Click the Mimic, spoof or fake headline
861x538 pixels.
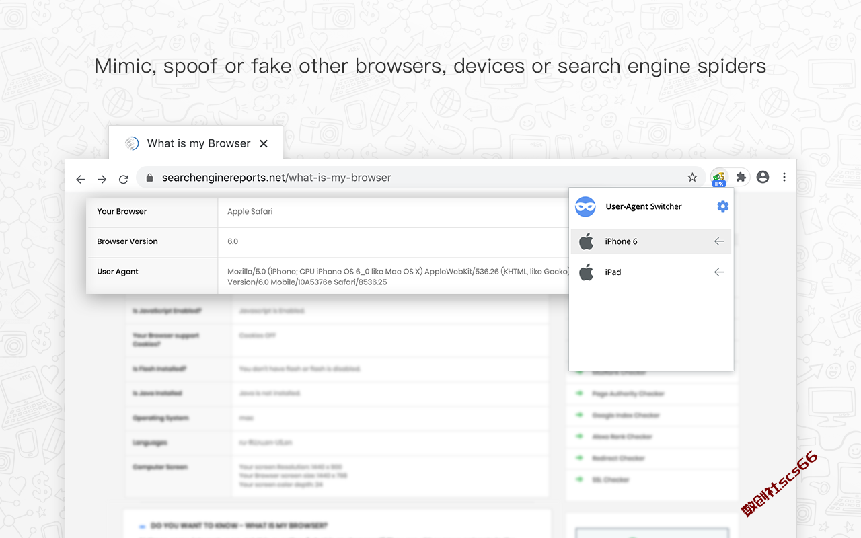tap(430, 66)
